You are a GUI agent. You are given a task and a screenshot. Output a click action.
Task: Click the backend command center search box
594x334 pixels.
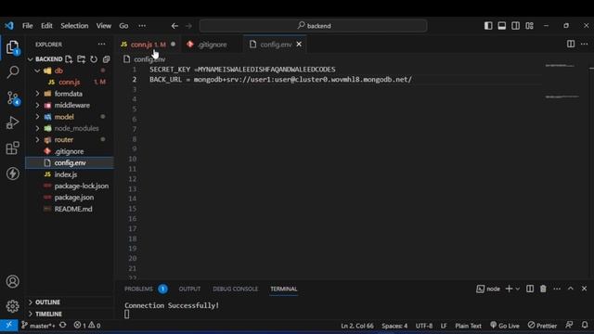tap(314, 26)
